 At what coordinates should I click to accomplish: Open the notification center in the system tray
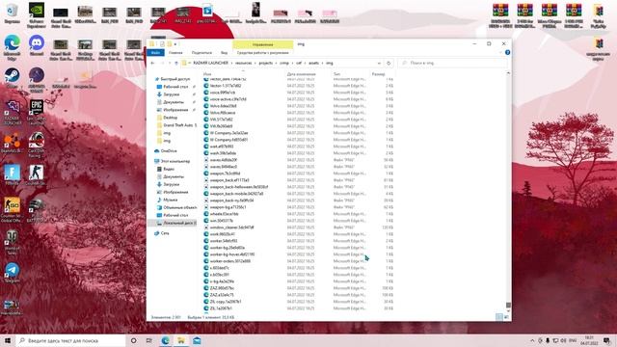[x=606, y=340]
